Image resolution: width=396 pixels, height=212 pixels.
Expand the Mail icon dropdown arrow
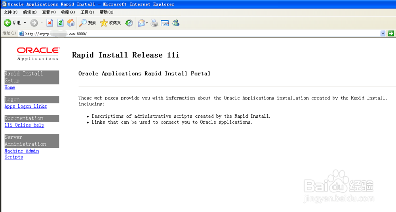coord(147,23)
